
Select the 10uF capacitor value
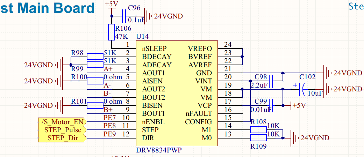tap(315, 93)
